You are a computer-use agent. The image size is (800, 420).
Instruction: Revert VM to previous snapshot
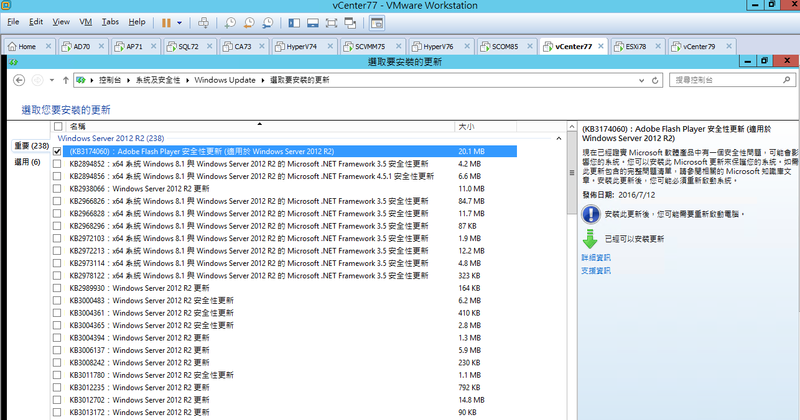(x=249, y=23)
